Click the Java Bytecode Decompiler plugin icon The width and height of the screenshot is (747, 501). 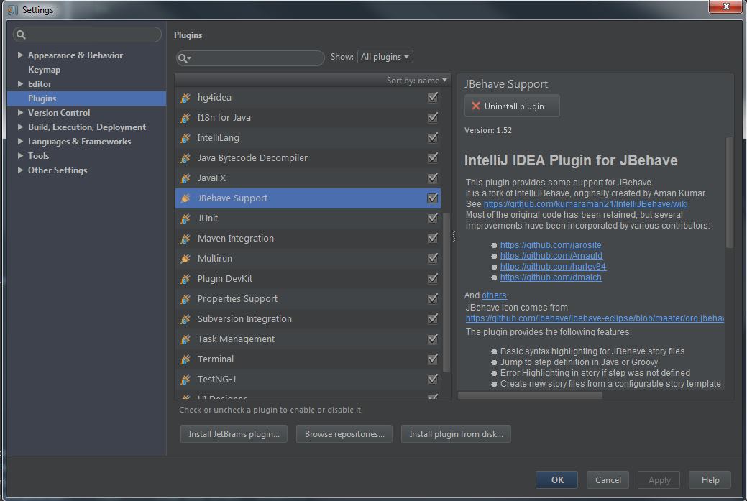point(185,158)
